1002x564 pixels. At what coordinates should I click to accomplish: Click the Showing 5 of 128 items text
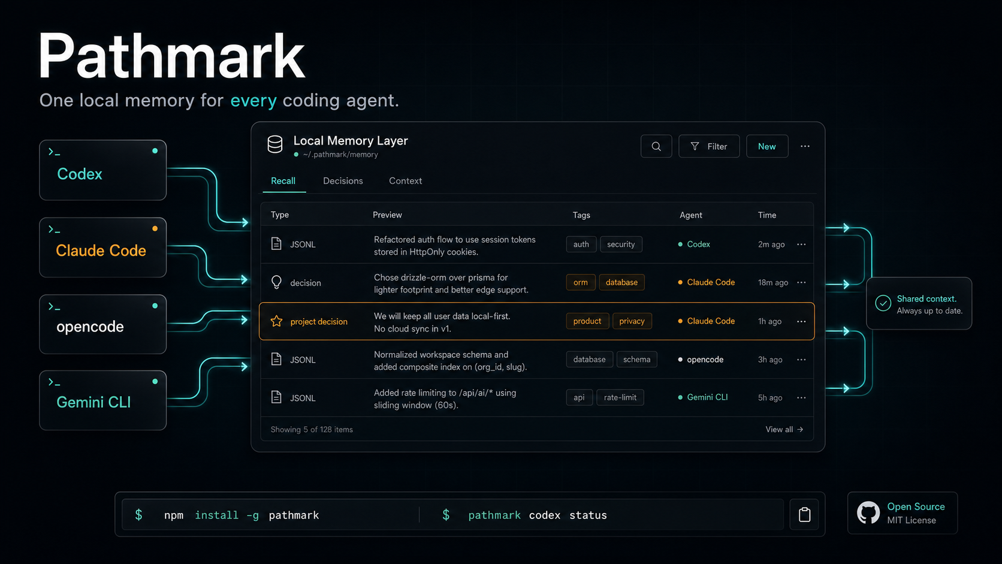pos(312,430)
